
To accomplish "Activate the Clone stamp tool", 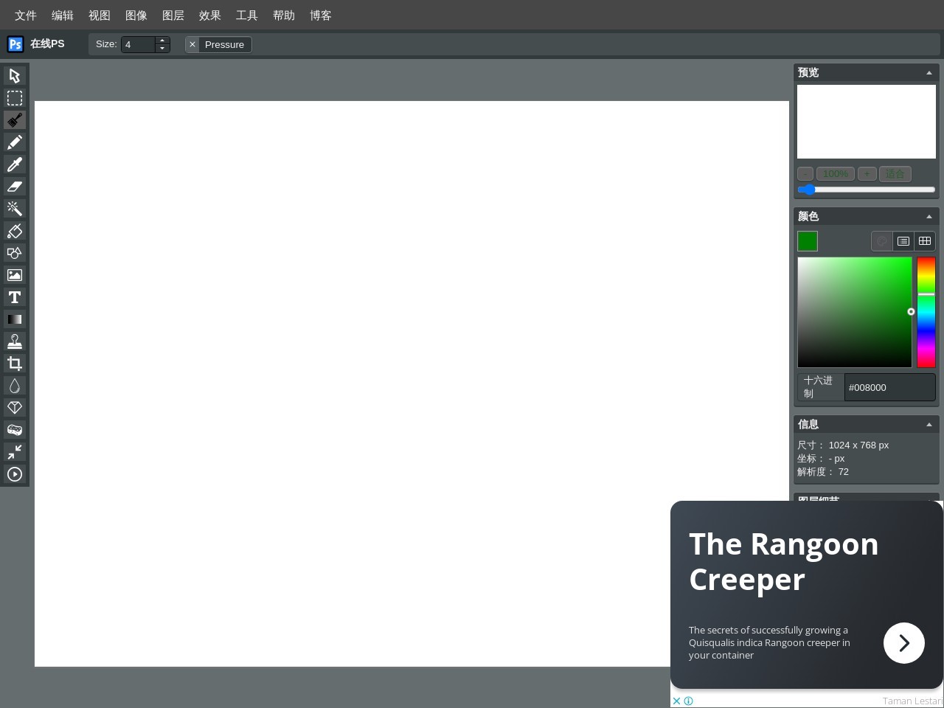I will (x=15, y=341).
